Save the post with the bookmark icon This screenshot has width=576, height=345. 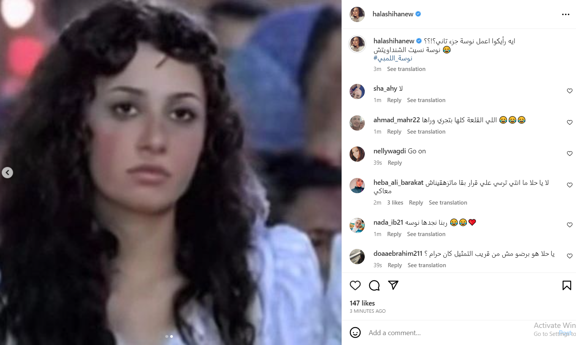(x=567, y=285)
